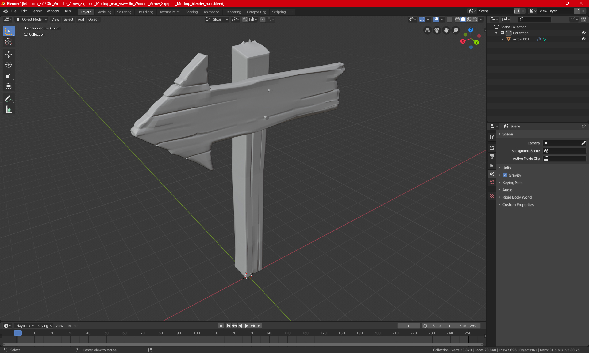Open the View Layer properties tab
The height and width of the screenshot is (353, 589).
coord(492,165)
